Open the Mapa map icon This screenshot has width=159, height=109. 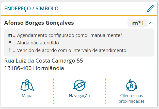27,85
